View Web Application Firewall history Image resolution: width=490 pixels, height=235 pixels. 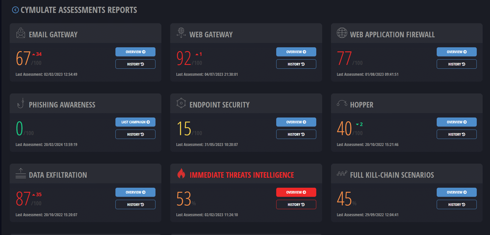457,64
